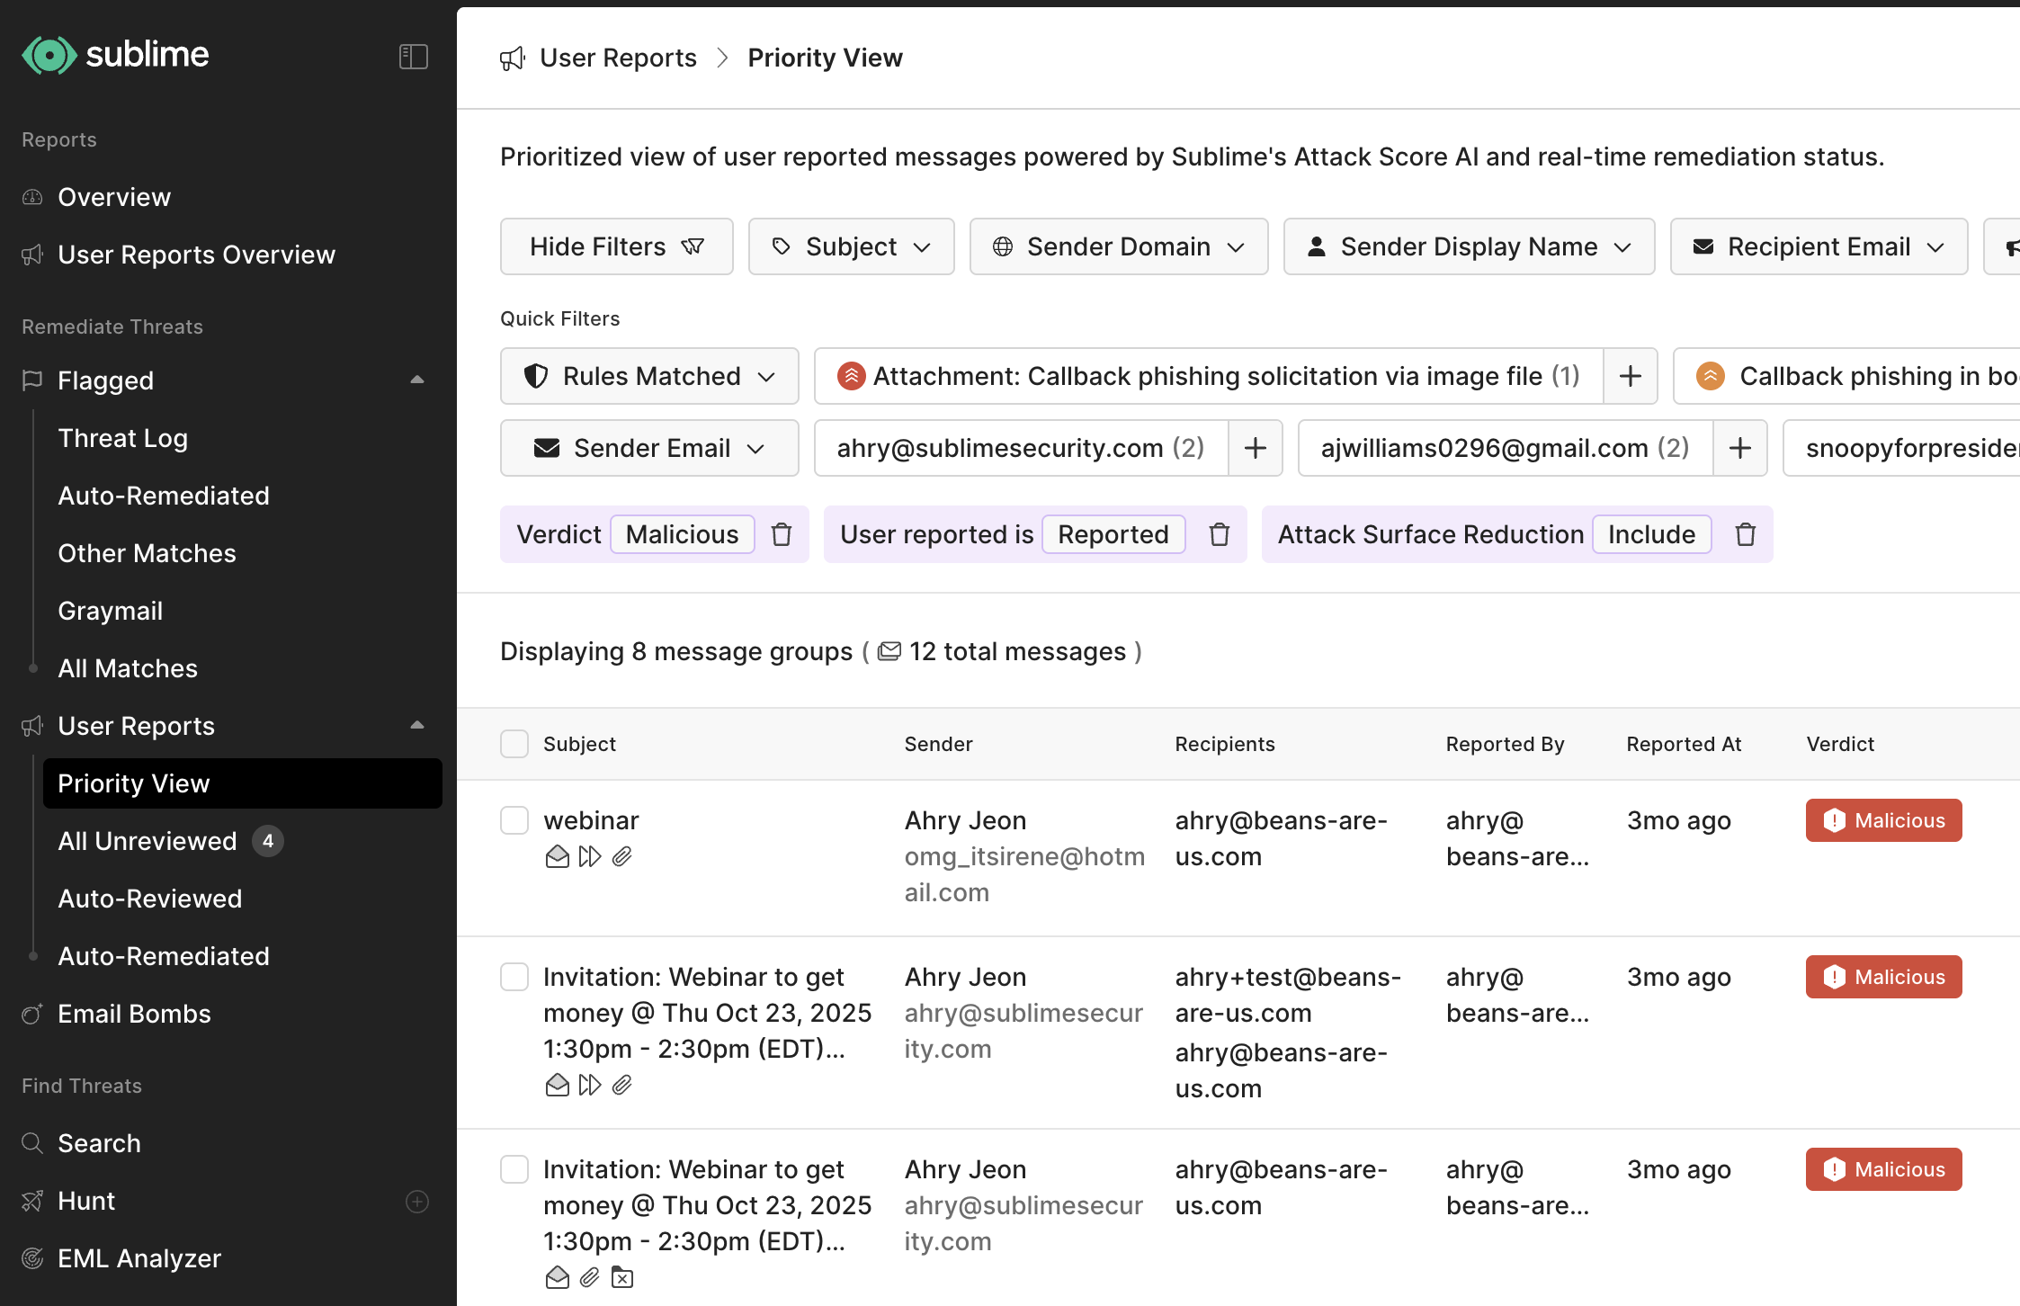Screen dimensions: 2020x1306
Task: Collapse the Flagged sidebar section
Action: (x=416, y=380)
